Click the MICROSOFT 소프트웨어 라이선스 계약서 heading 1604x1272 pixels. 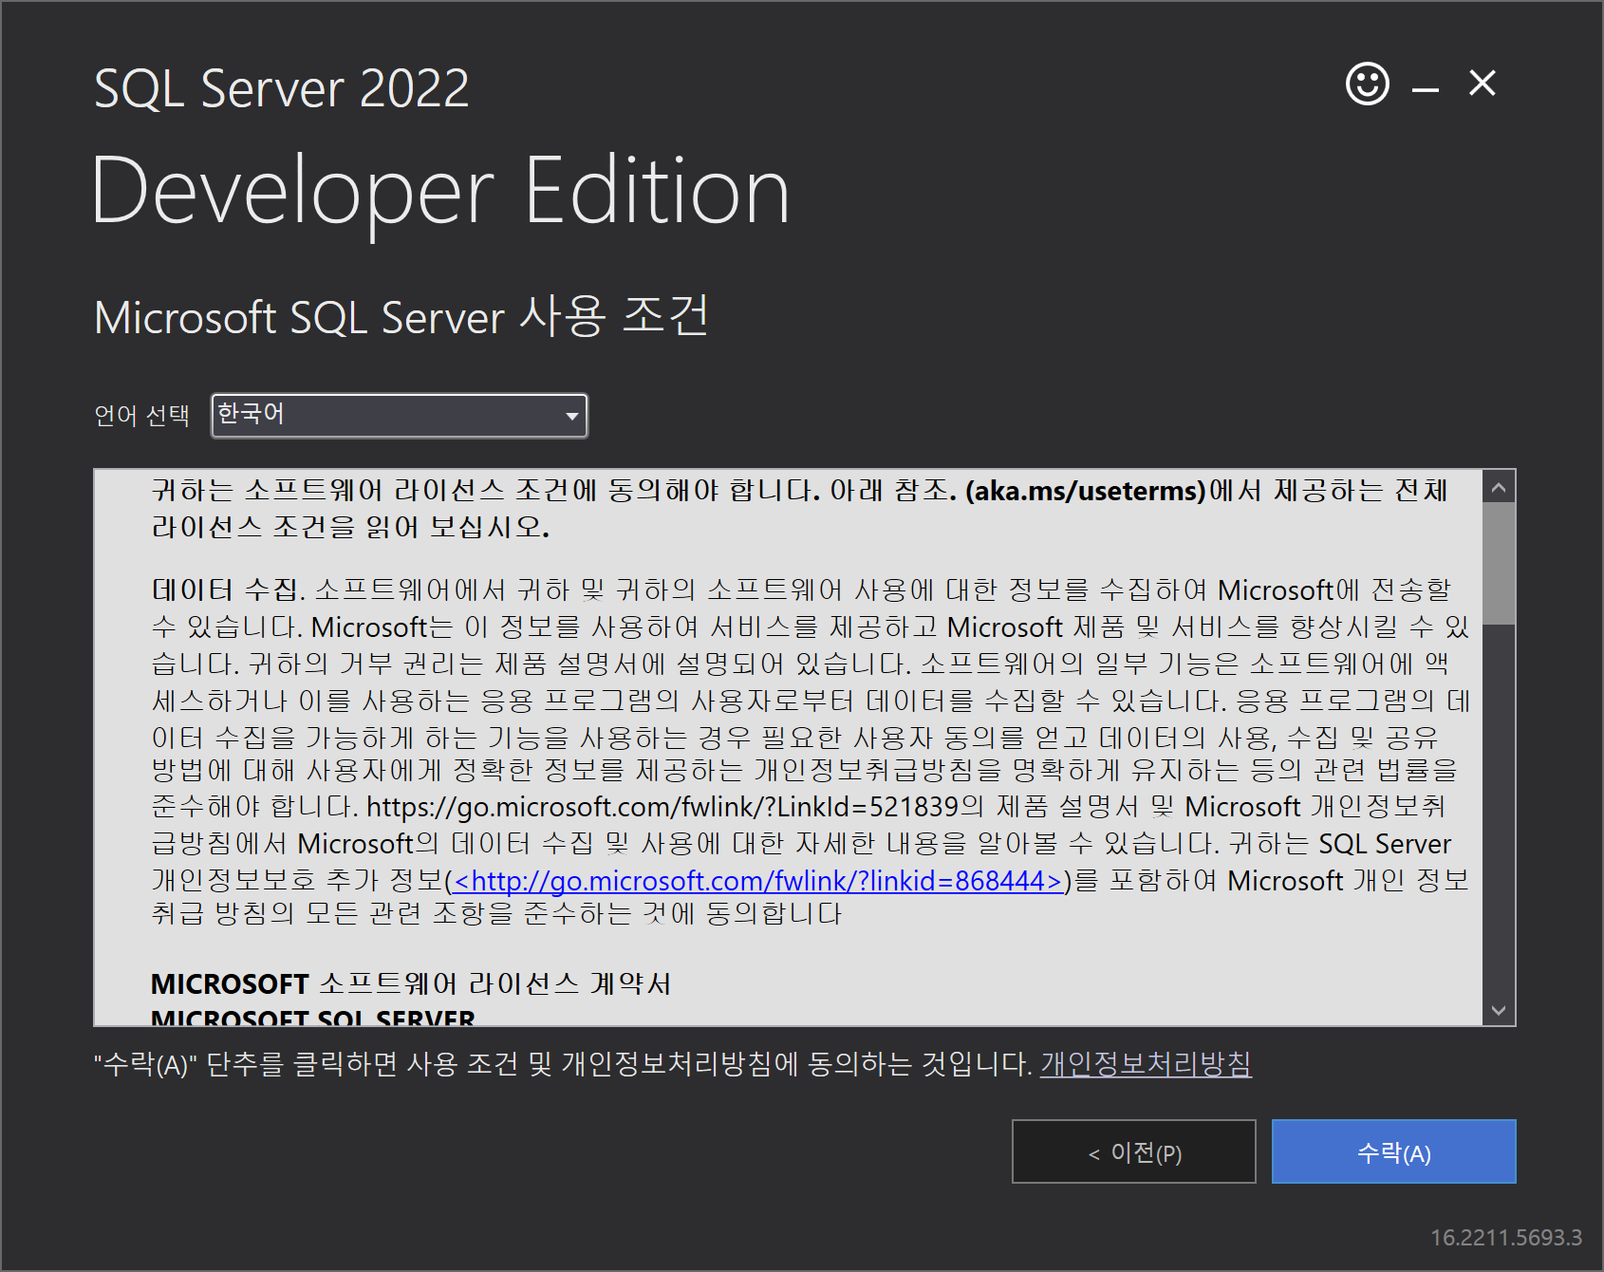click(411, 983)
